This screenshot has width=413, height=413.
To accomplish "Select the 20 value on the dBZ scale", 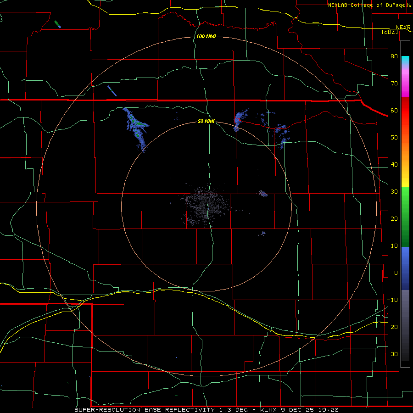I will point(394,218).
